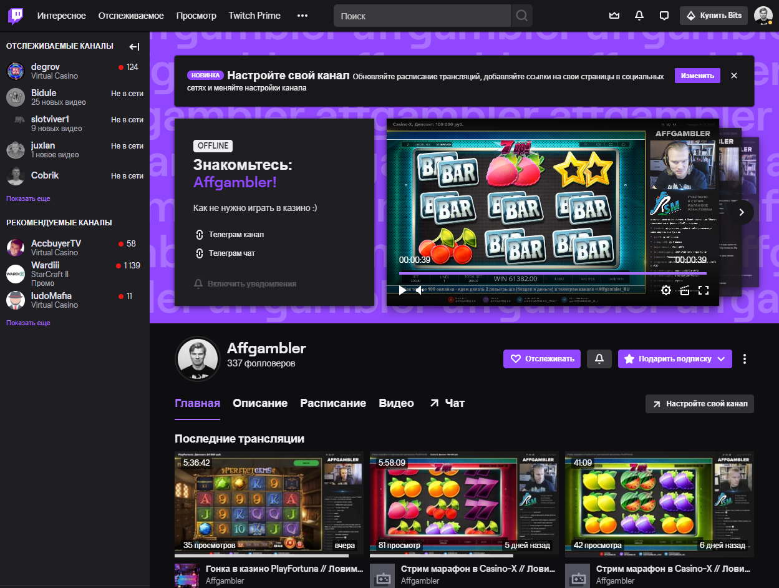
Task: Show more recommended channels
Action: (28, 323)
